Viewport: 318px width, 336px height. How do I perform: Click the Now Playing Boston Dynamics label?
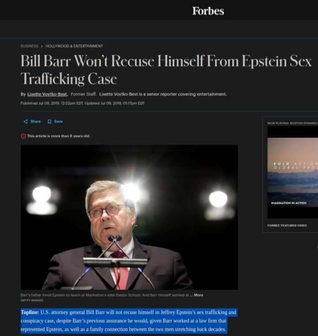[x=292, y=123]
